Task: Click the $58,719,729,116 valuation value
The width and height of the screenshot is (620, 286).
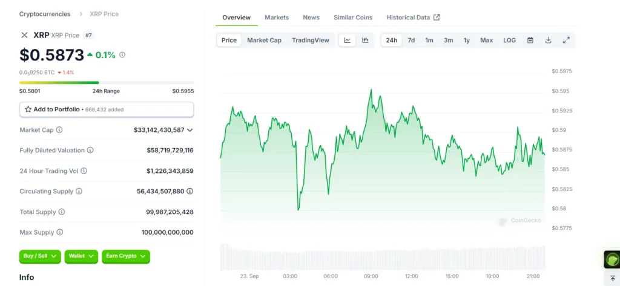Action: (x=170, y=151)
